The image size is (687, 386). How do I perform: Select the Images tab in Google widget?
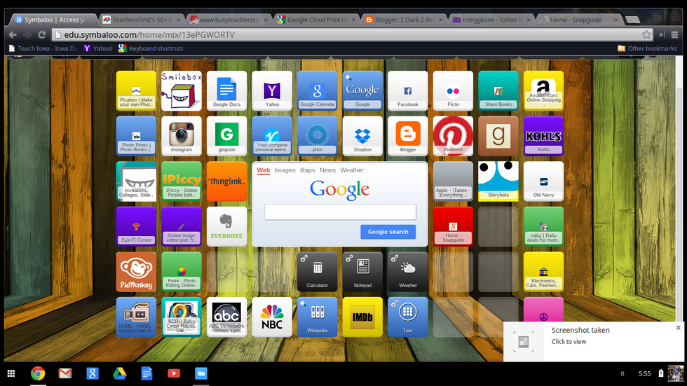click(285, 170)
